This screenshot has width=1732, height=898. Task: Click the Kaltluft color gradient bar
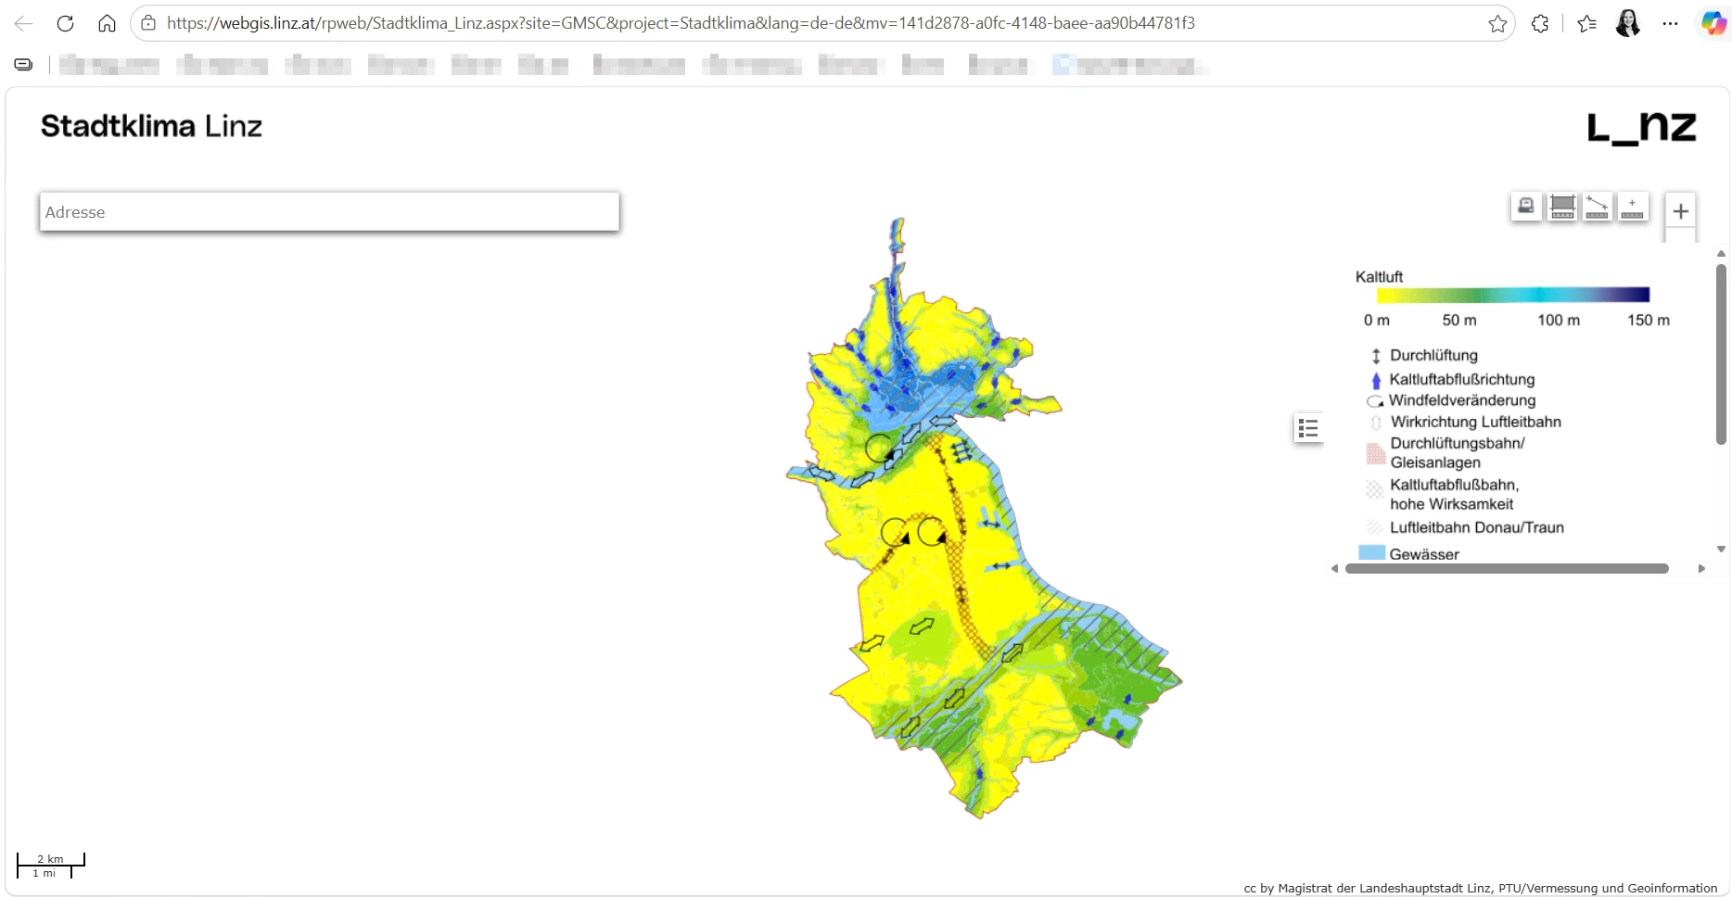tap(1513, 296)
